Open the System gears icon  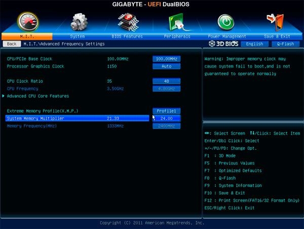point(78,22)
